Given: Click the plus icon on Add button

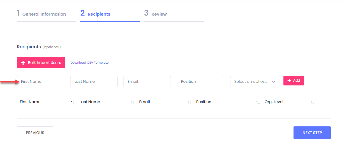Looking at the screenshot, I should [289, 81].
